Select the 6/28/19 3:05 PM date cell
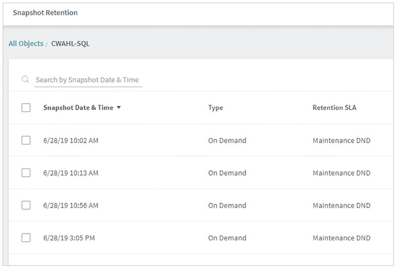The image size is (396, 269). [x=69, y=238]
